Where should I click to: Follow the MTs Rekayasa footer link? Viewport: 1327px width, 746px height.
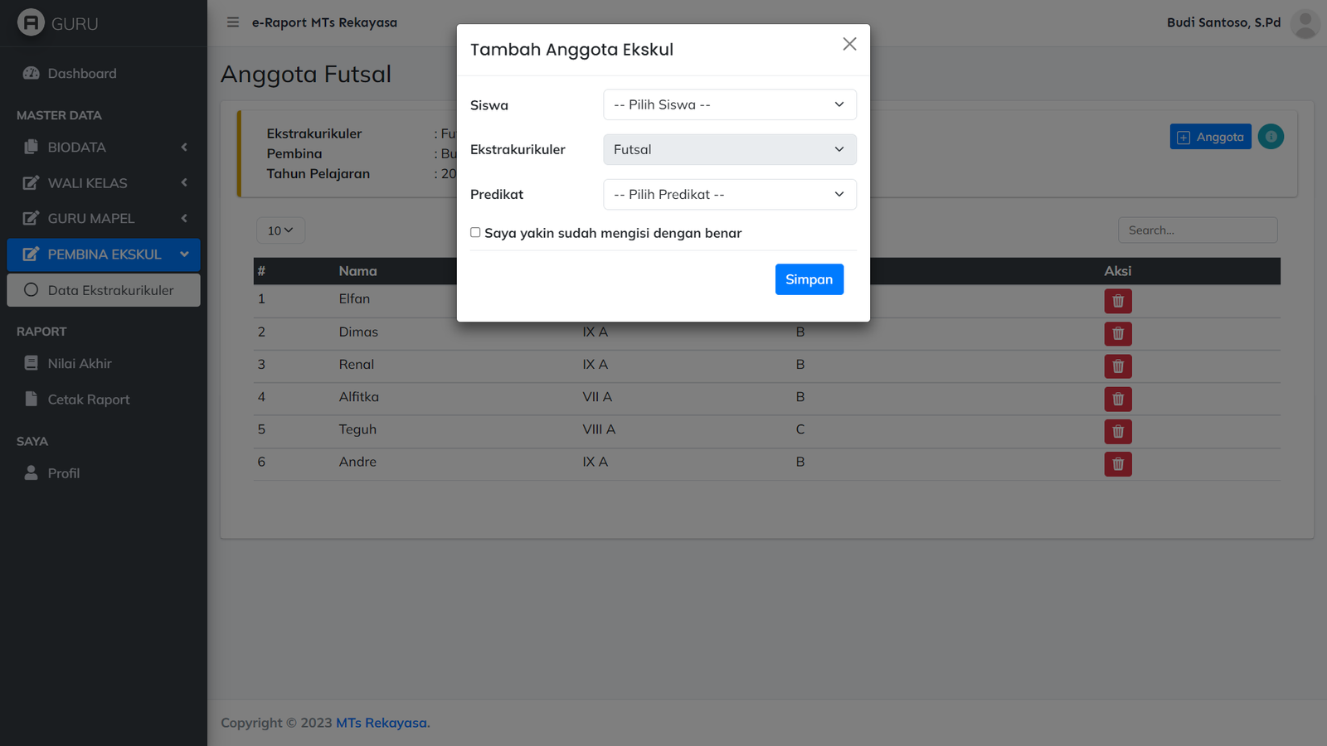point(382,723)
